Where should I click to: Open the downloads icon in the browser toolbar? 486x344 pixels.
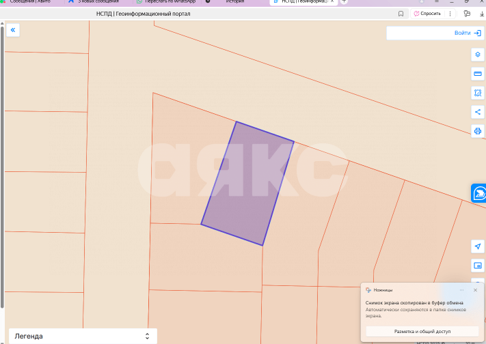click(x=482, y=14)
